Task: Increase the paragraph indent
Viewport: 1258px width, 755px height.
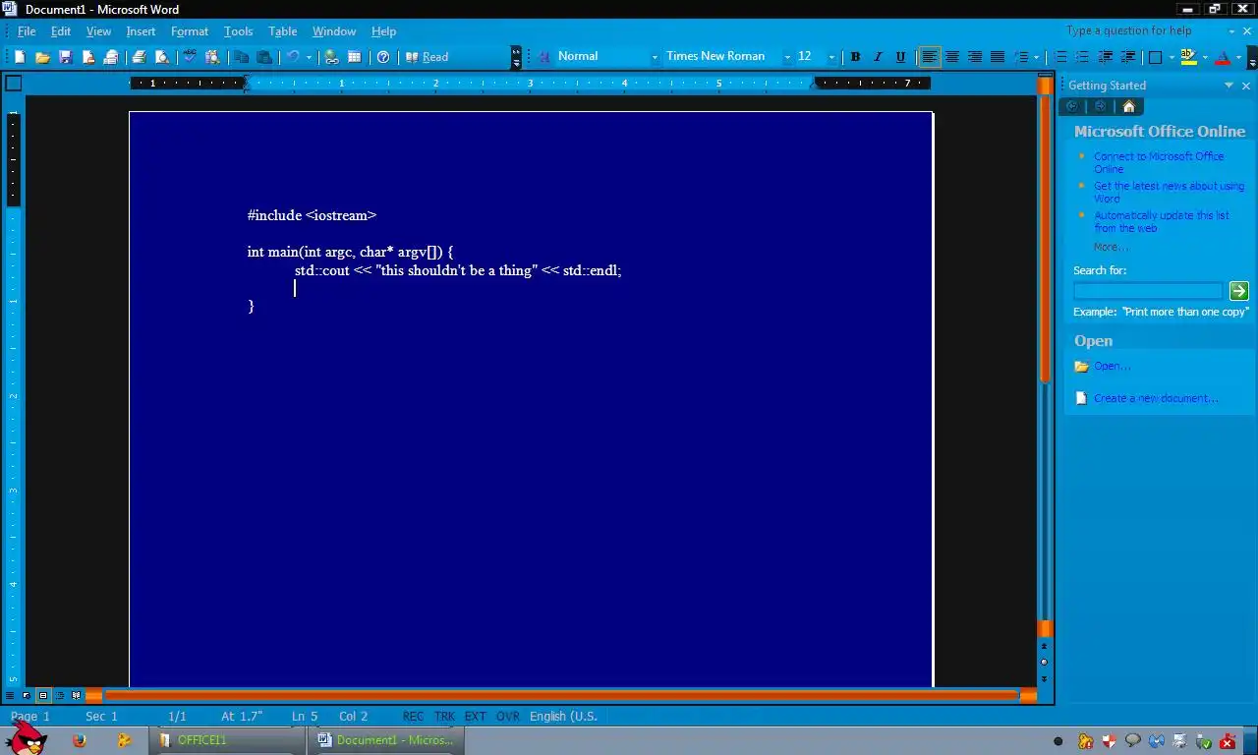Action: (1128, 57)
